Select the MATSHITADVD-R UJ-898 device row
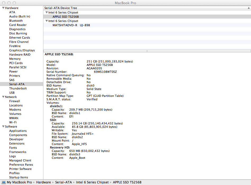251x185 pixels. 147,25
